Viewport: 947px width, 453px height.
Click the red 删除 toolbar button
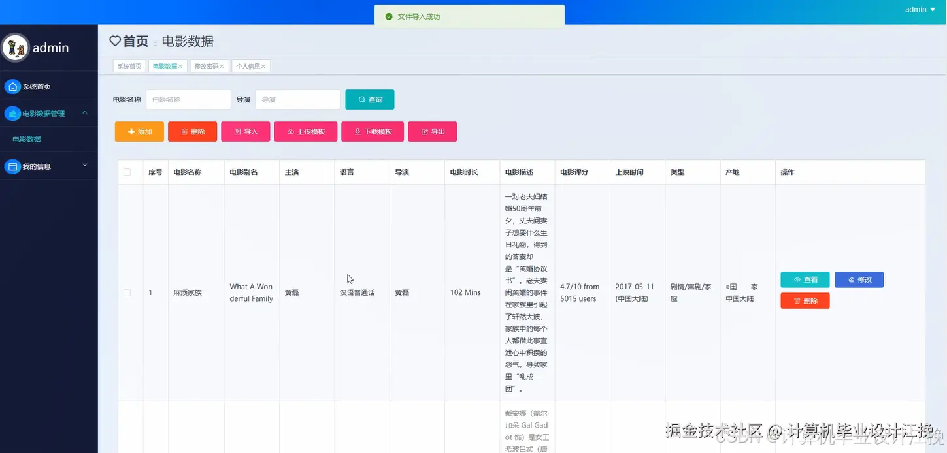tap(193, 131)
